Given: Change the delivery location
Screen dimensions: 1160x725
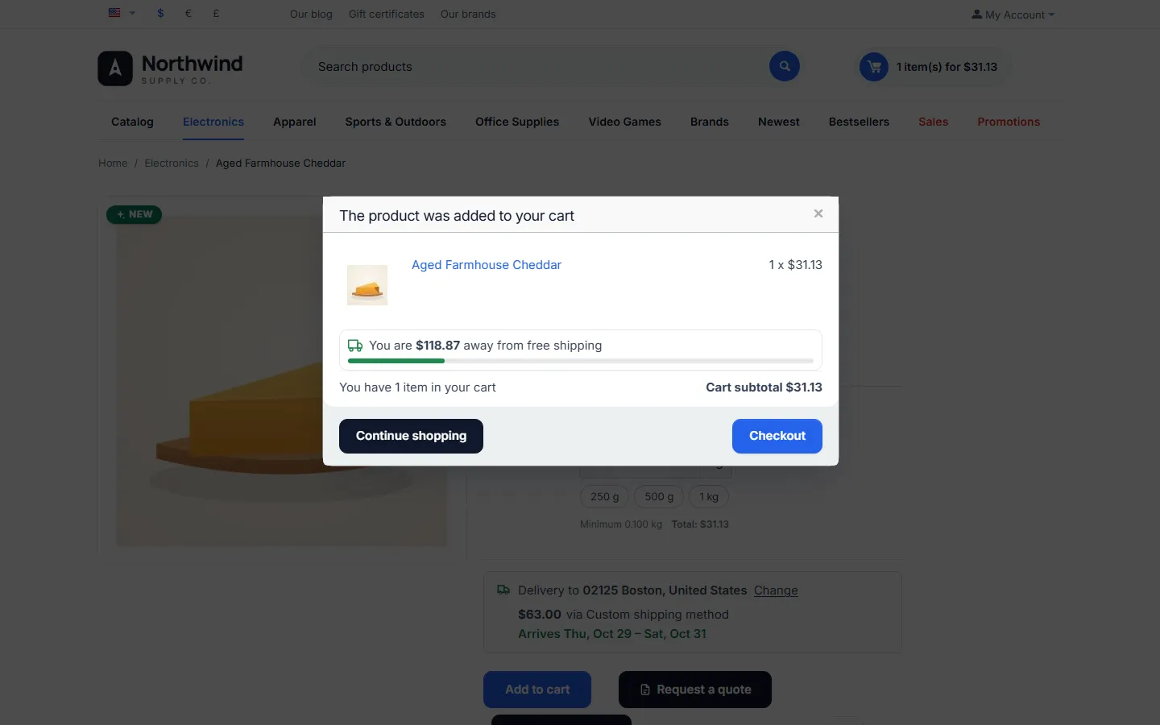Looking at the screenshot, I should pos(776,590).
